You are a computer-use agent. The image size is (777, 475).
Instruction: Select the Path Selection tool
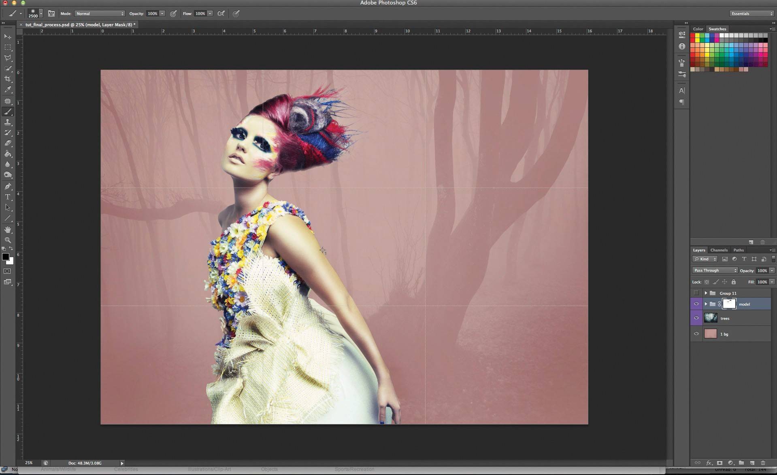click(x=8, y=207)
